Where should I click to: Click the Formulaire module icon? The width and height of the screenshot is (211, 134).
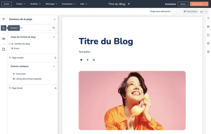14,74
